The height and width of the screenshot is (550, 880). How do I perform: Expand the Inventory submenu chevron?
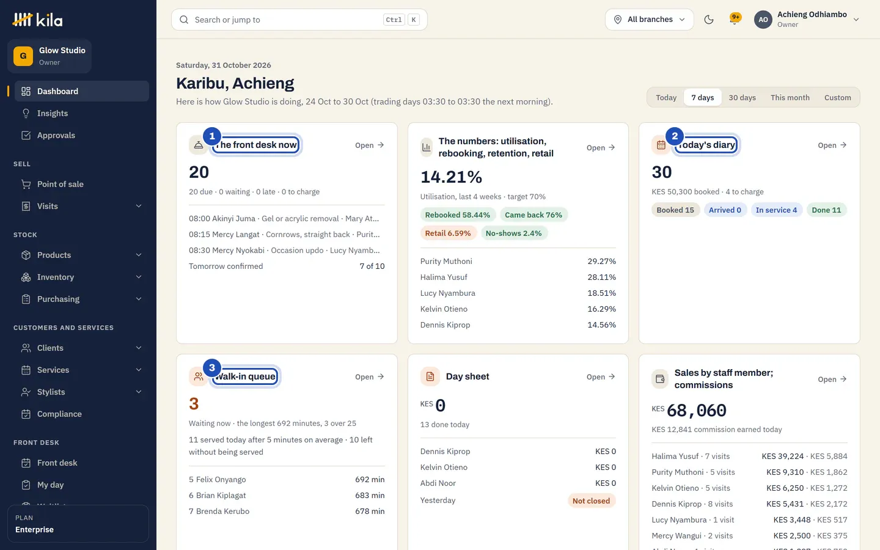click(139, 277)
